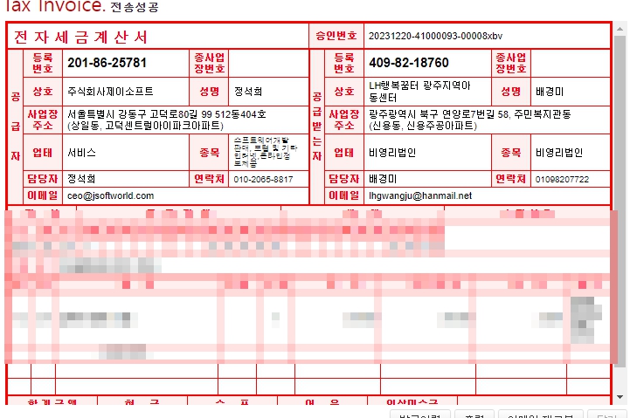This screenshot has height=418, width=637.
Task: Click recipient 업태 value 비영리법인
Action: click(392, 153)
